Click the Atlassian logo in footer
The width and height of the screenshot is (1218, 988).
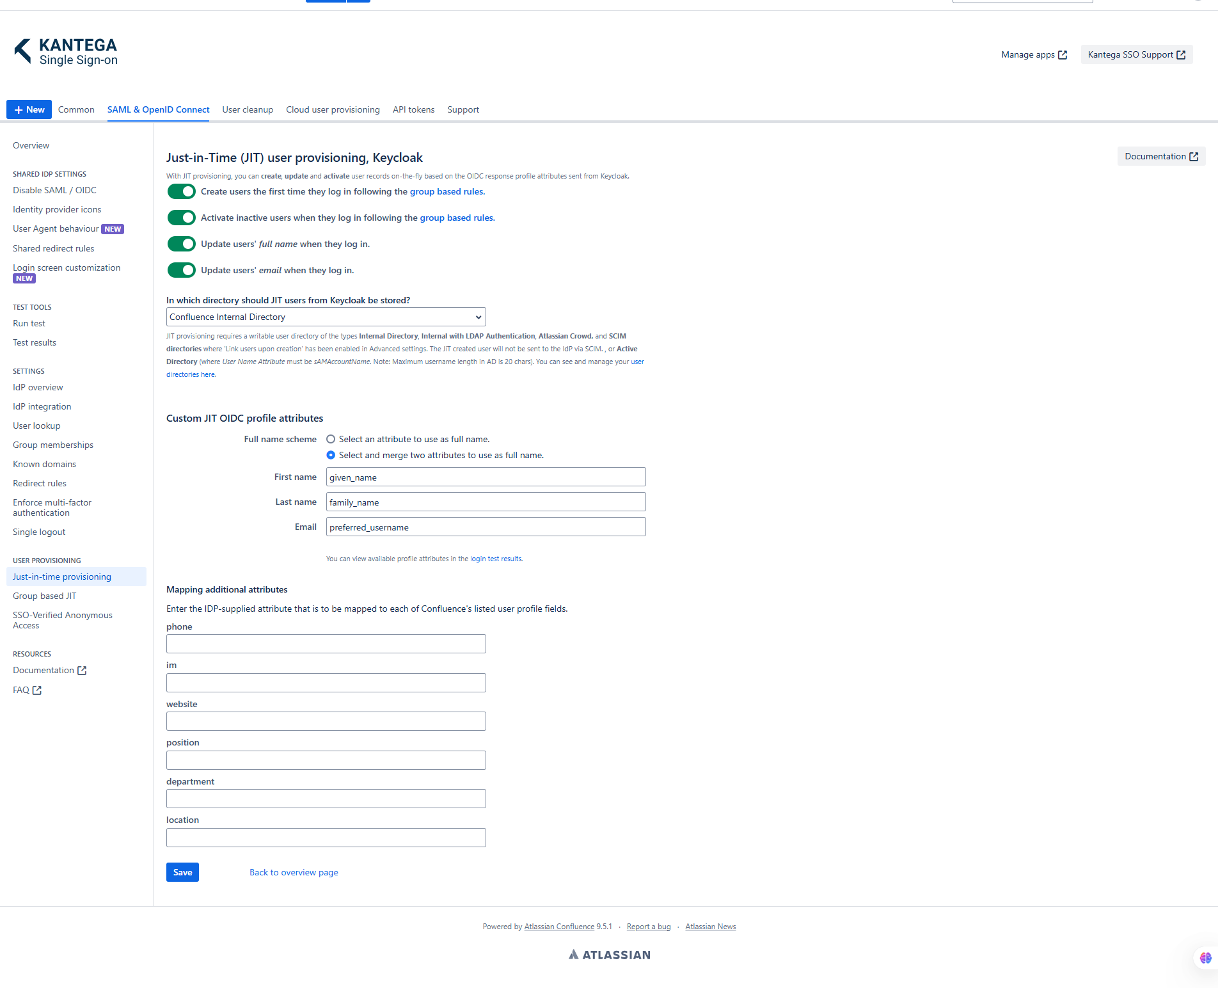tap(610, 955)
